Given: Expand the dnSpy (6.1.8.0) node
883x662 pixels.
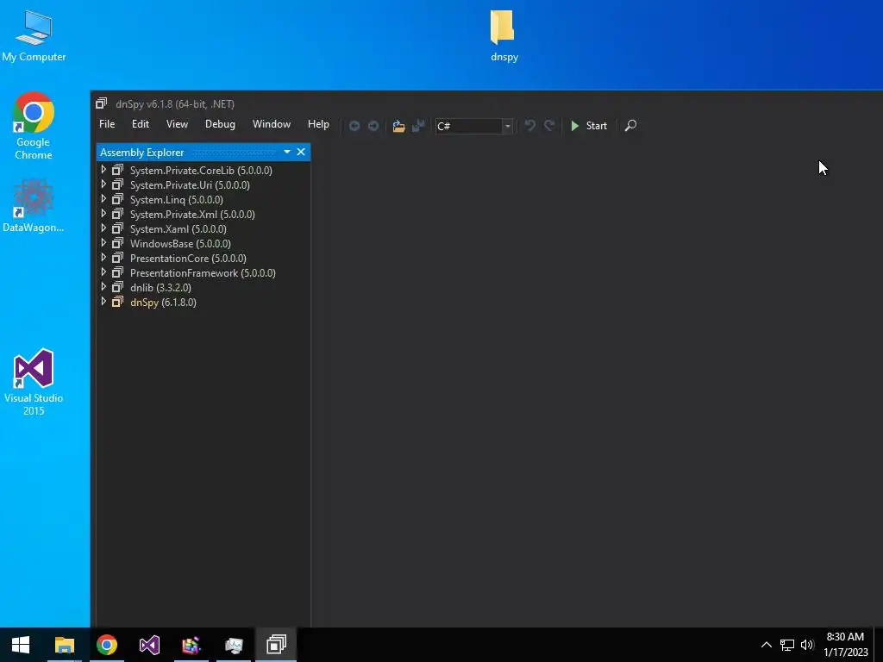Looking at the screenshot, I should pos(103,301).
